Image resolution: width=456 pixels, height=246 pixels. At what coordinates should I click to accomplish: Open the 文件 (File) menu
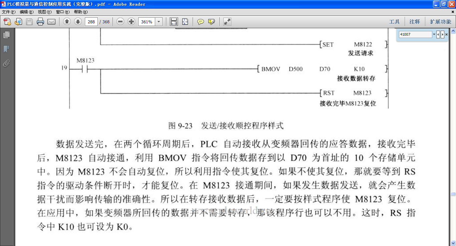(x=9, y=12)
